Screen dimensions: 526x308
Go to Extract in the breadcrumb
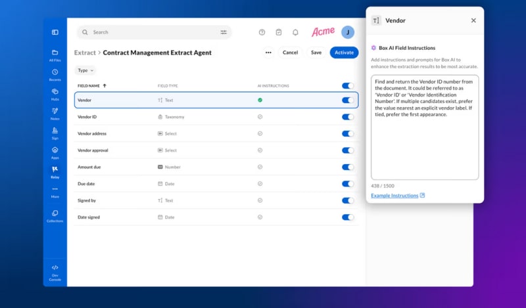click(x=85, y=53)
